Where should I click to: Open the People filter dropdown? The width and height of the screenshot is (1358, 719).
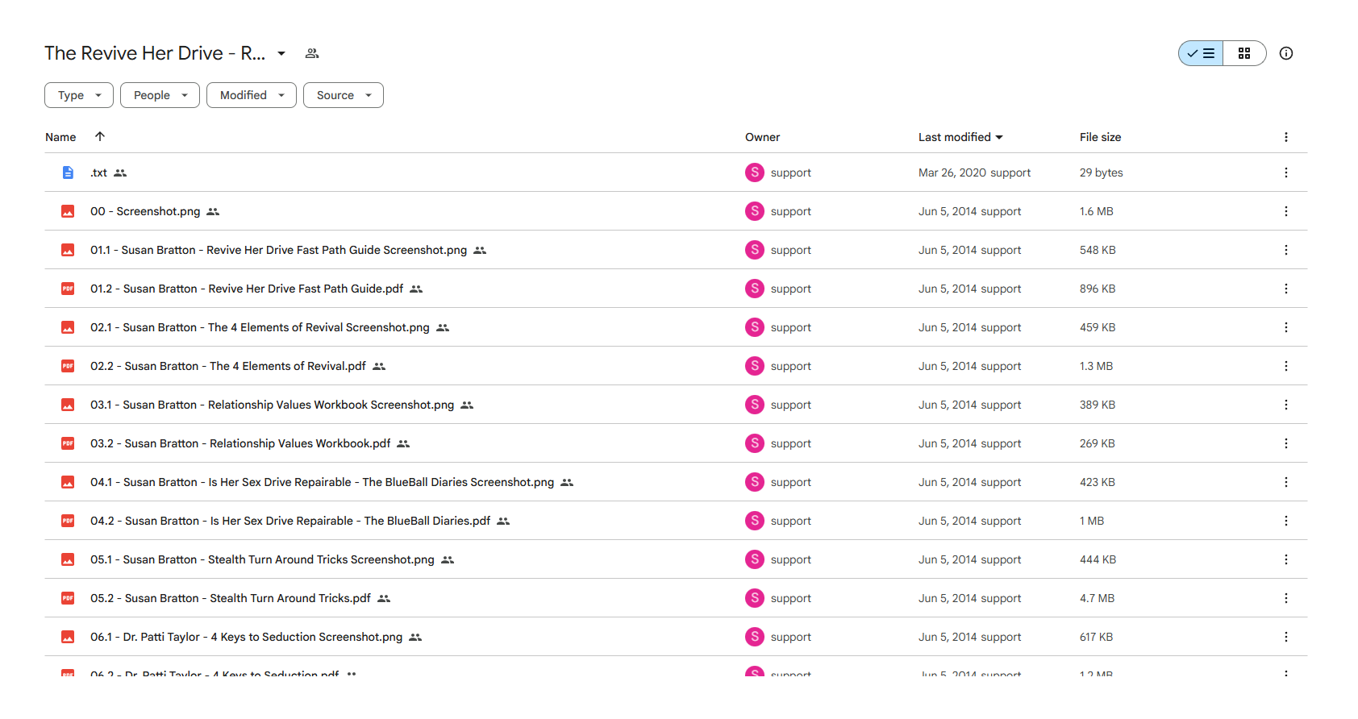[160, 95]
